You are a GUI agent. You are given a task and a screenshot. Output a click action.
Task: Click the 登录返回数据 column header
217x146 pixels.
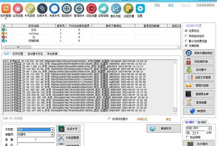[x=151, y=26]
